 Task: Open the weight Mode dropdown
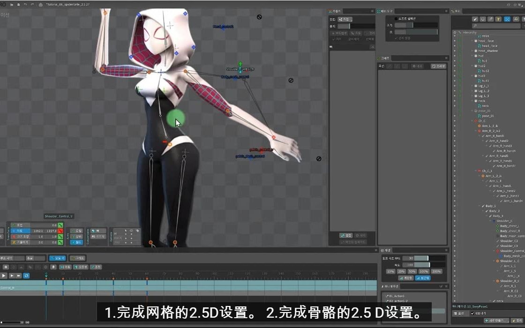(x=345, y=19)
